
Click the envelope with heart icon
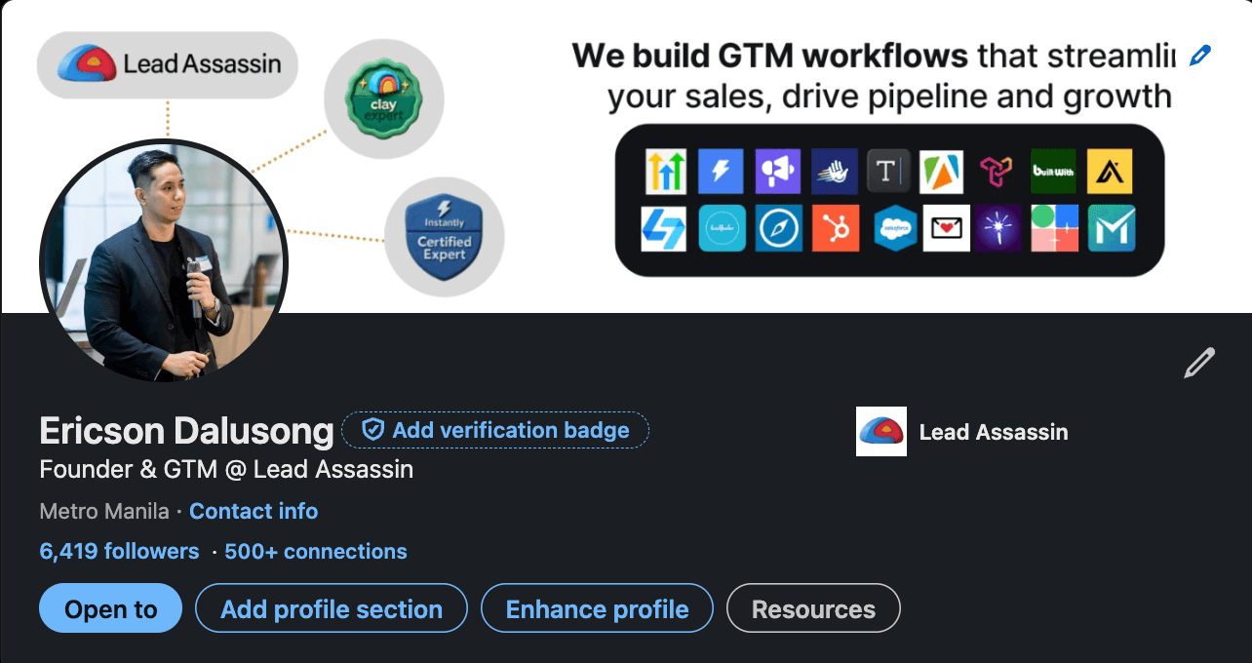pos(947,228)
